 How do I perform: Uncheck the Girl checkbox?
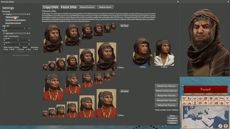(34, 49)
